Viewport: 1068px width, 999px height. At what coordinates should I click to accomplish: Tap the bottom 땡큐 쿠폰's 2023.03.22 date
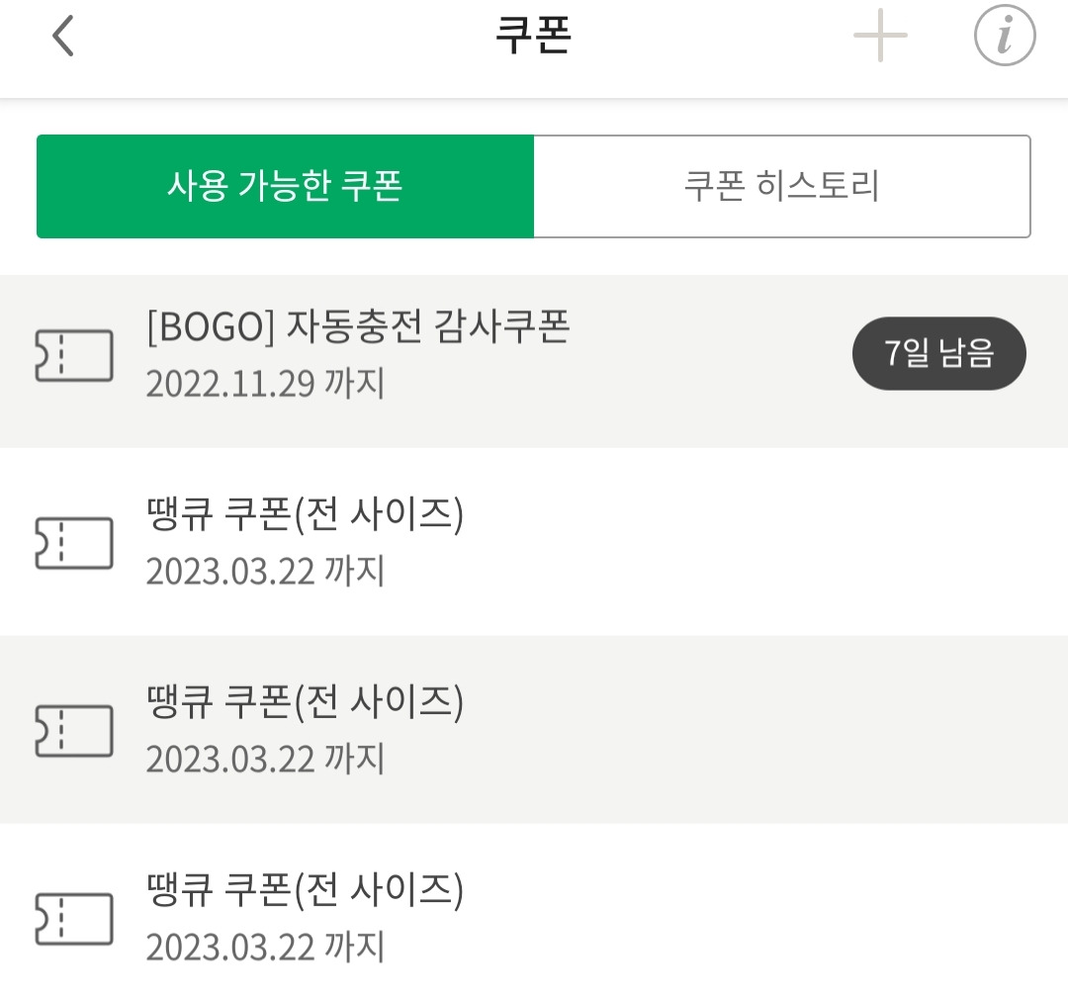265,947
